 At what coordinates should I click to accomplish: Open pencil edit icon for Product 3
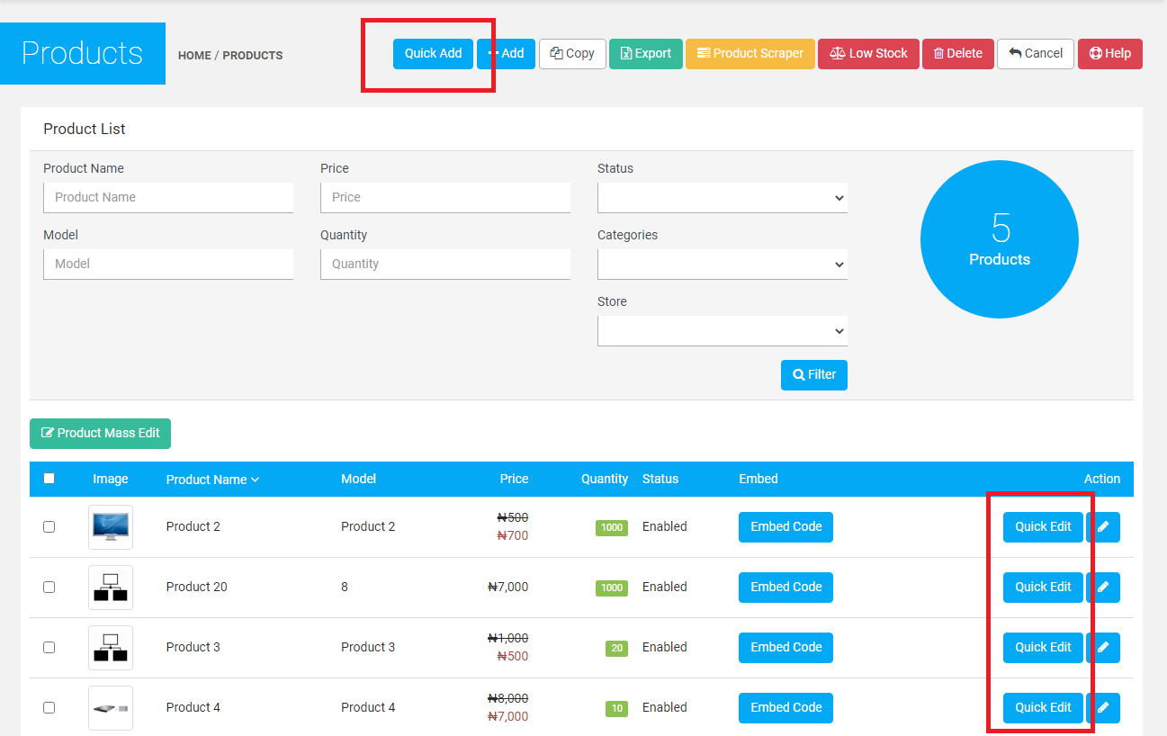coord(1103,648)
